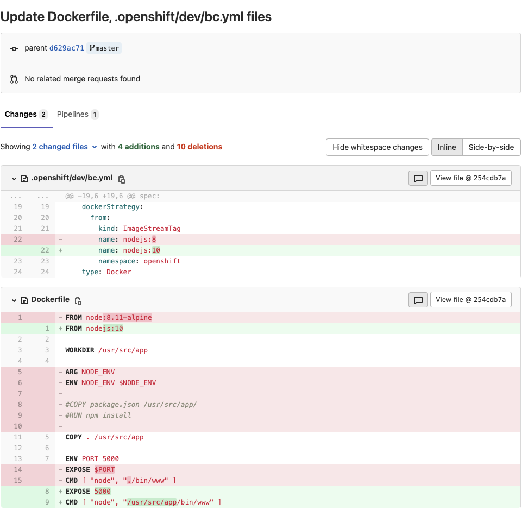The height and width of the screenshot is (510, 522).
Task: Copy file path of .openshift/dev/bc.yml
Action: point(122,179)
